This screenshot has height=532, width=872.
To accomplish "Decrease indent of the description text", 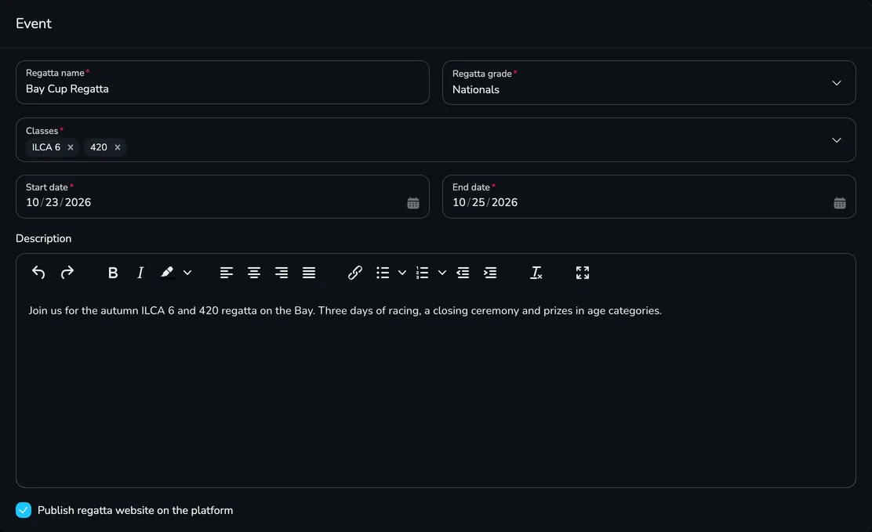I will click(x=463, y=273).
